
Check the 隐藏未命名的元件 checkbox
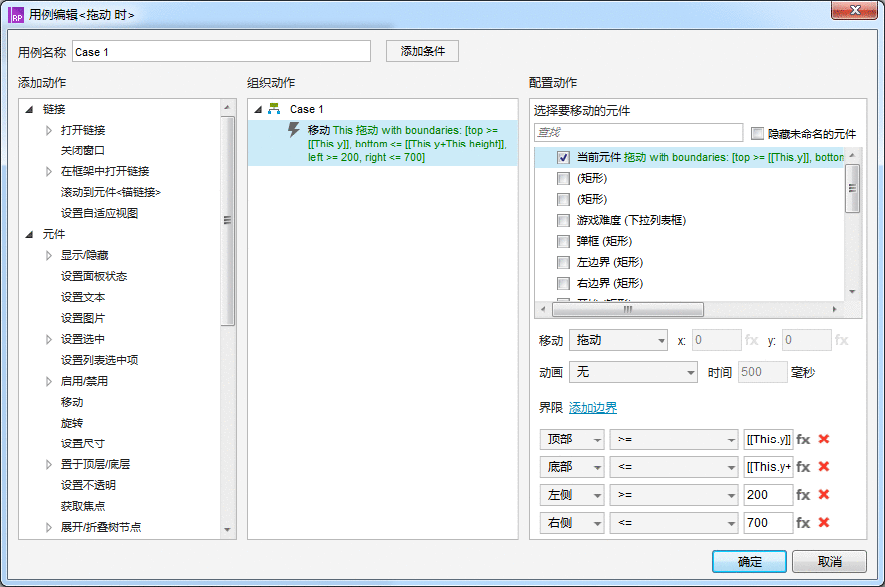757,134
